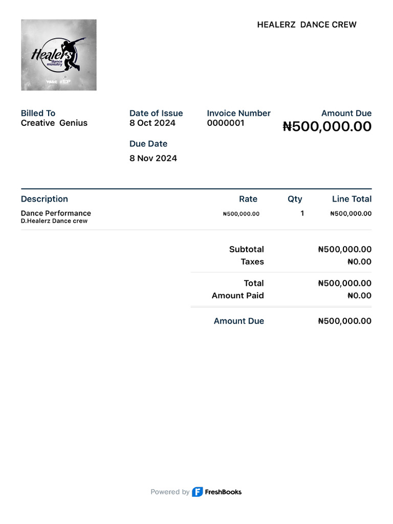393x524 pixels.
Task: Select the Creative Genius client name
Action: 54,123
